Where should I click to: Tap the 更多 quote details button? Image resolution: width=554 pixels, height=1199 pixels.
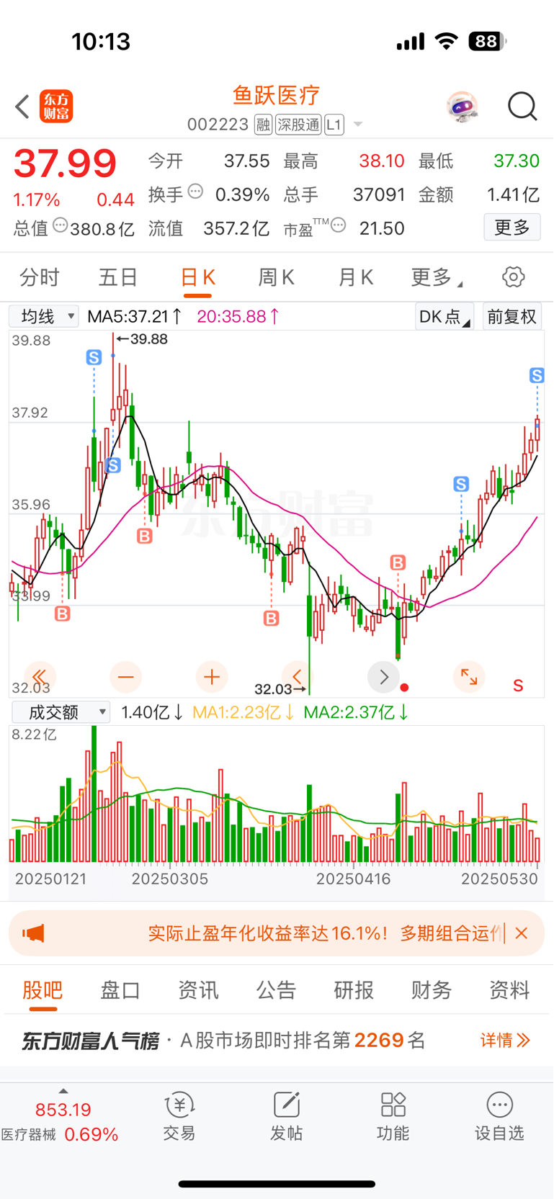click(512, 228)
